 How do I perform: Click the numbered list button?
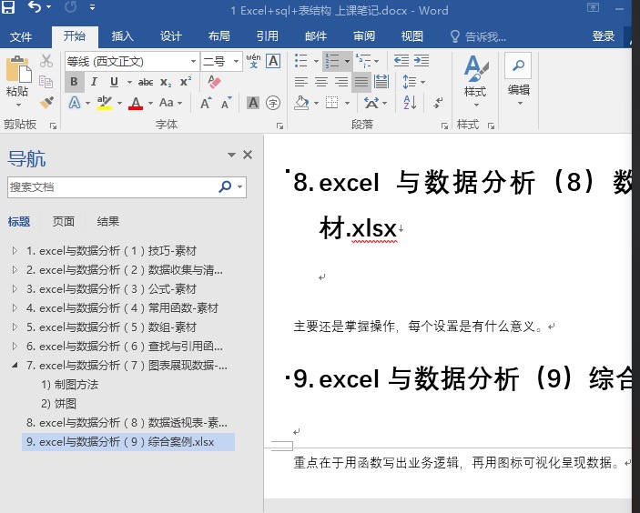(x=332, y=61)
